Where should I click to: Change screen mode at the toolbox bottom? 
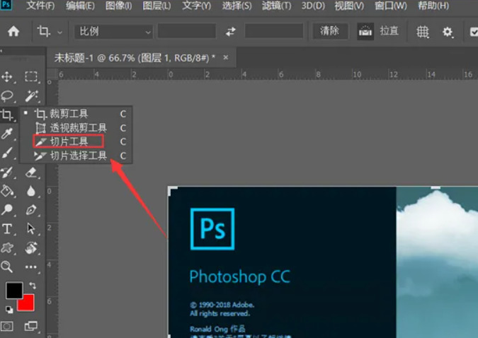[x=30, y=327]
